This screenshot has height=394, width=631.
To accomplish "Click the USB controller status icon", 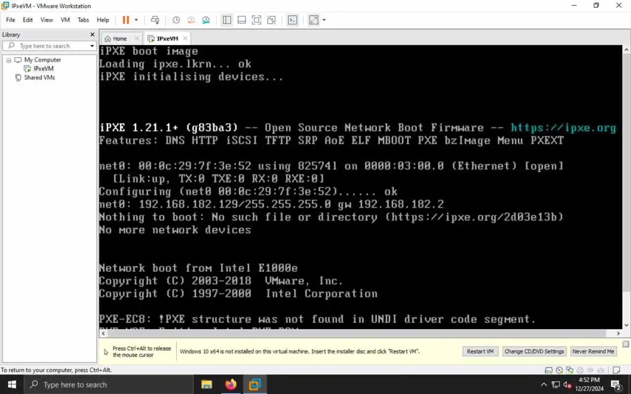I will pyautogui.click(x=601, y=370).
